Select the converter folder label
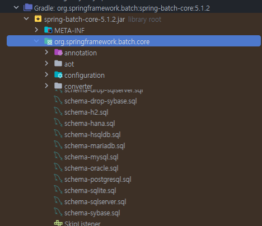262x226 pixels. point(78,86)
